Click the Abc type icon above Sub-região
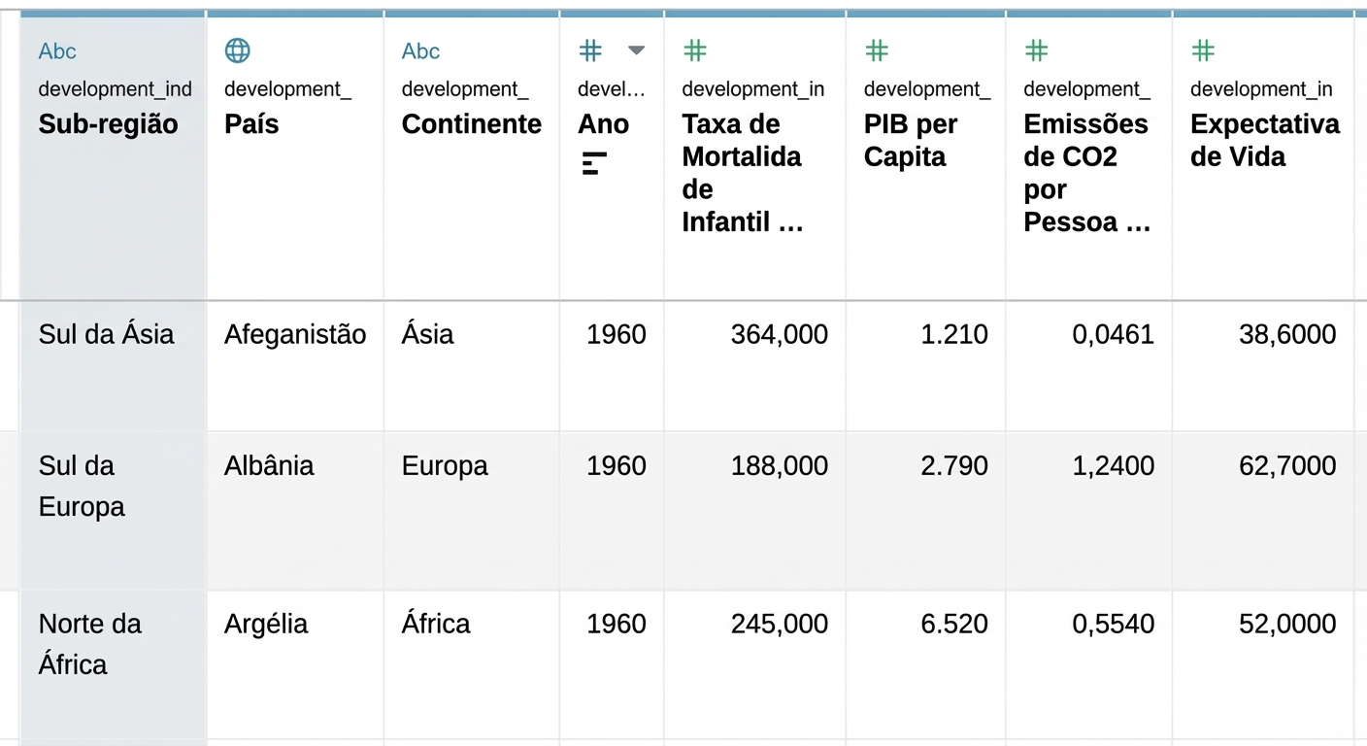This screenshot has width=1367, height=746. point(57,51)
